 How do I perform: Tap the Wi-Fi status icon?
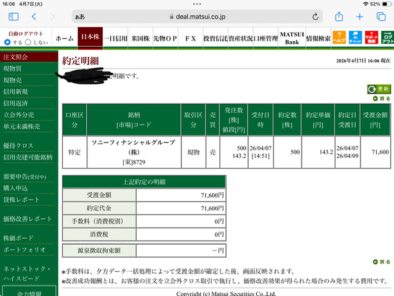[366, 4]
